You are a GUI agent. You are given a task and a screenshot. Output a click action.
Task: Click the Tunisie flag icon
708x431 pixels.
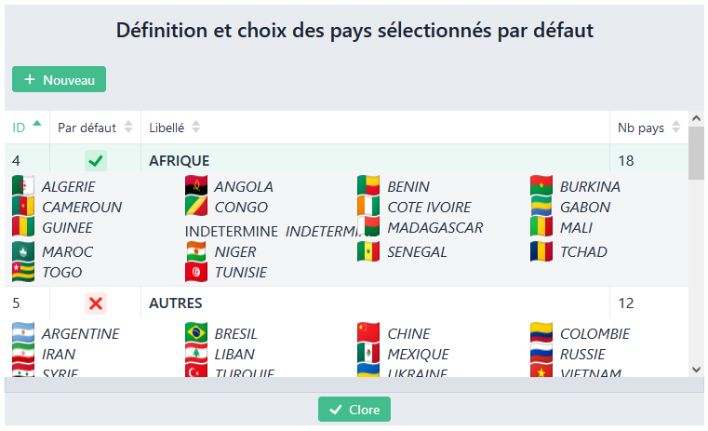[196, 272]
